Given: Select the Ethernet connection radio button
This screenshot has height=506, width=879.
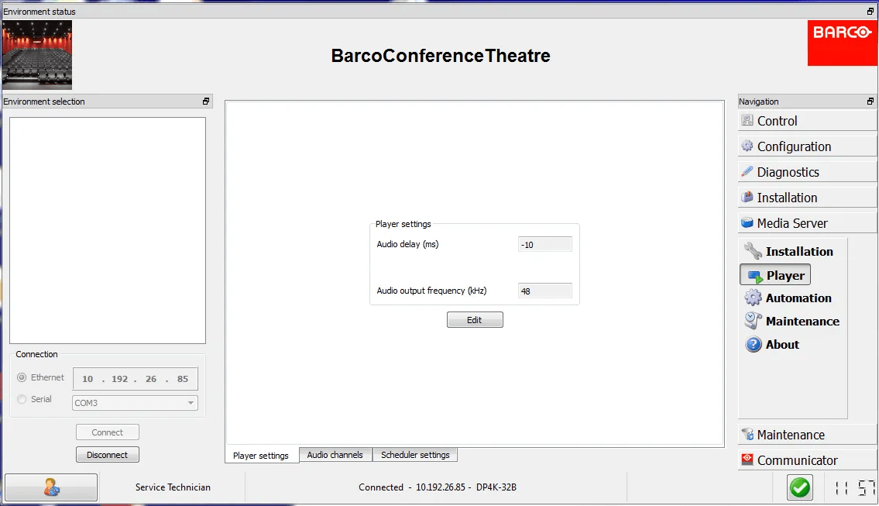Looking at the screenshot, I should pos(22,377).
